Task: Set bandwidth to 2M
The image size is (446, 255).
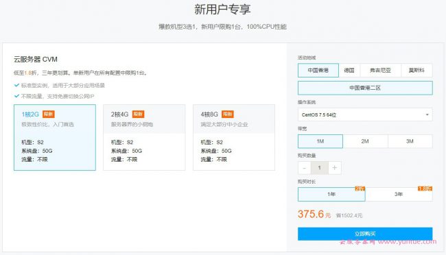Action: tap(365, 141)
